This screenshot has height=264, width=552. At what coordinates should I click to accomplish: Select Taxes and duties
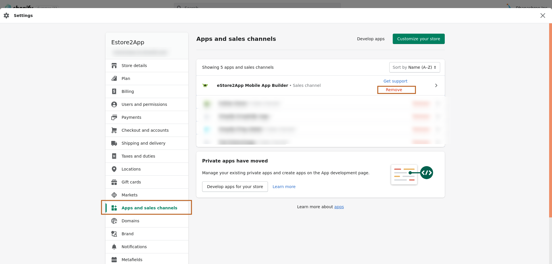147,156
